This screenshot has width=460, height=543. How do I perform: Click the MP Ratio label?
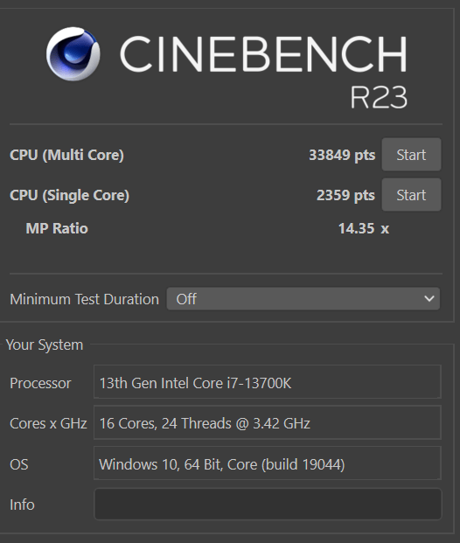click(57, 228)
